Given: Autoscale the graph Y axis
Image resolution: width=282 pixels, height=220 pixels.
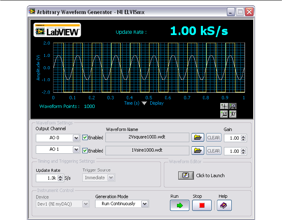Looking at the screenshot, I should [233, 114].
